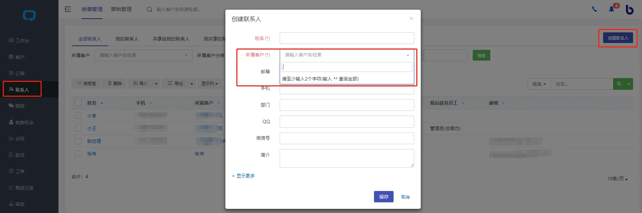
Task: Open the 显示列 dropdown
Action: [x=210, y=83]
